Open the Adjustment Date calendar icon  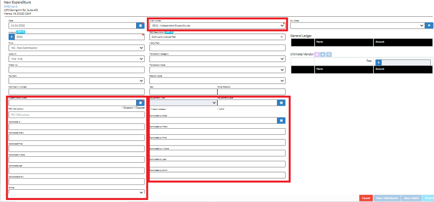[x=281, y=102]
